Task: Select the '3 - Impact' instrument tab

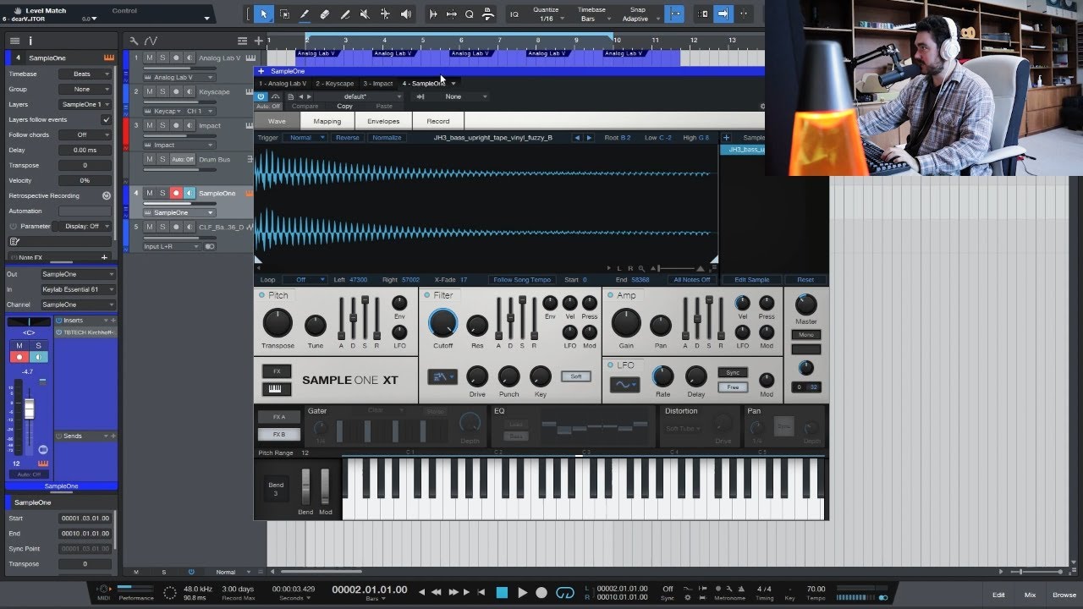Action: click(x=378, y=84)
